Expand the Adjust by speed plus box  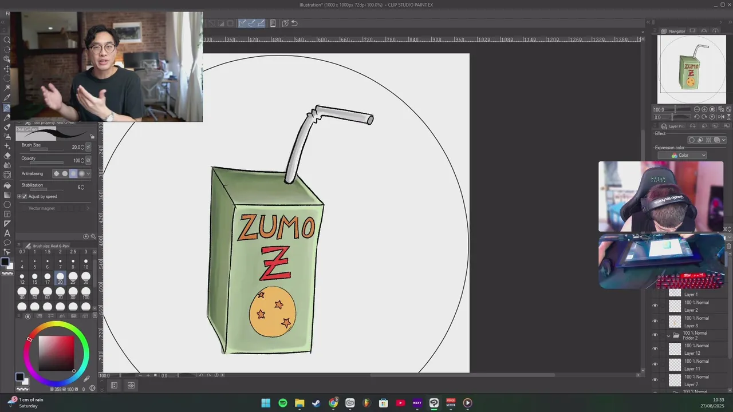click(x=19, y=196)
